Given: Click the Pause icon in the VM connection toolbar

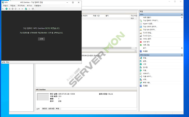Looking at the screenshot, I should tap(19, 9).
